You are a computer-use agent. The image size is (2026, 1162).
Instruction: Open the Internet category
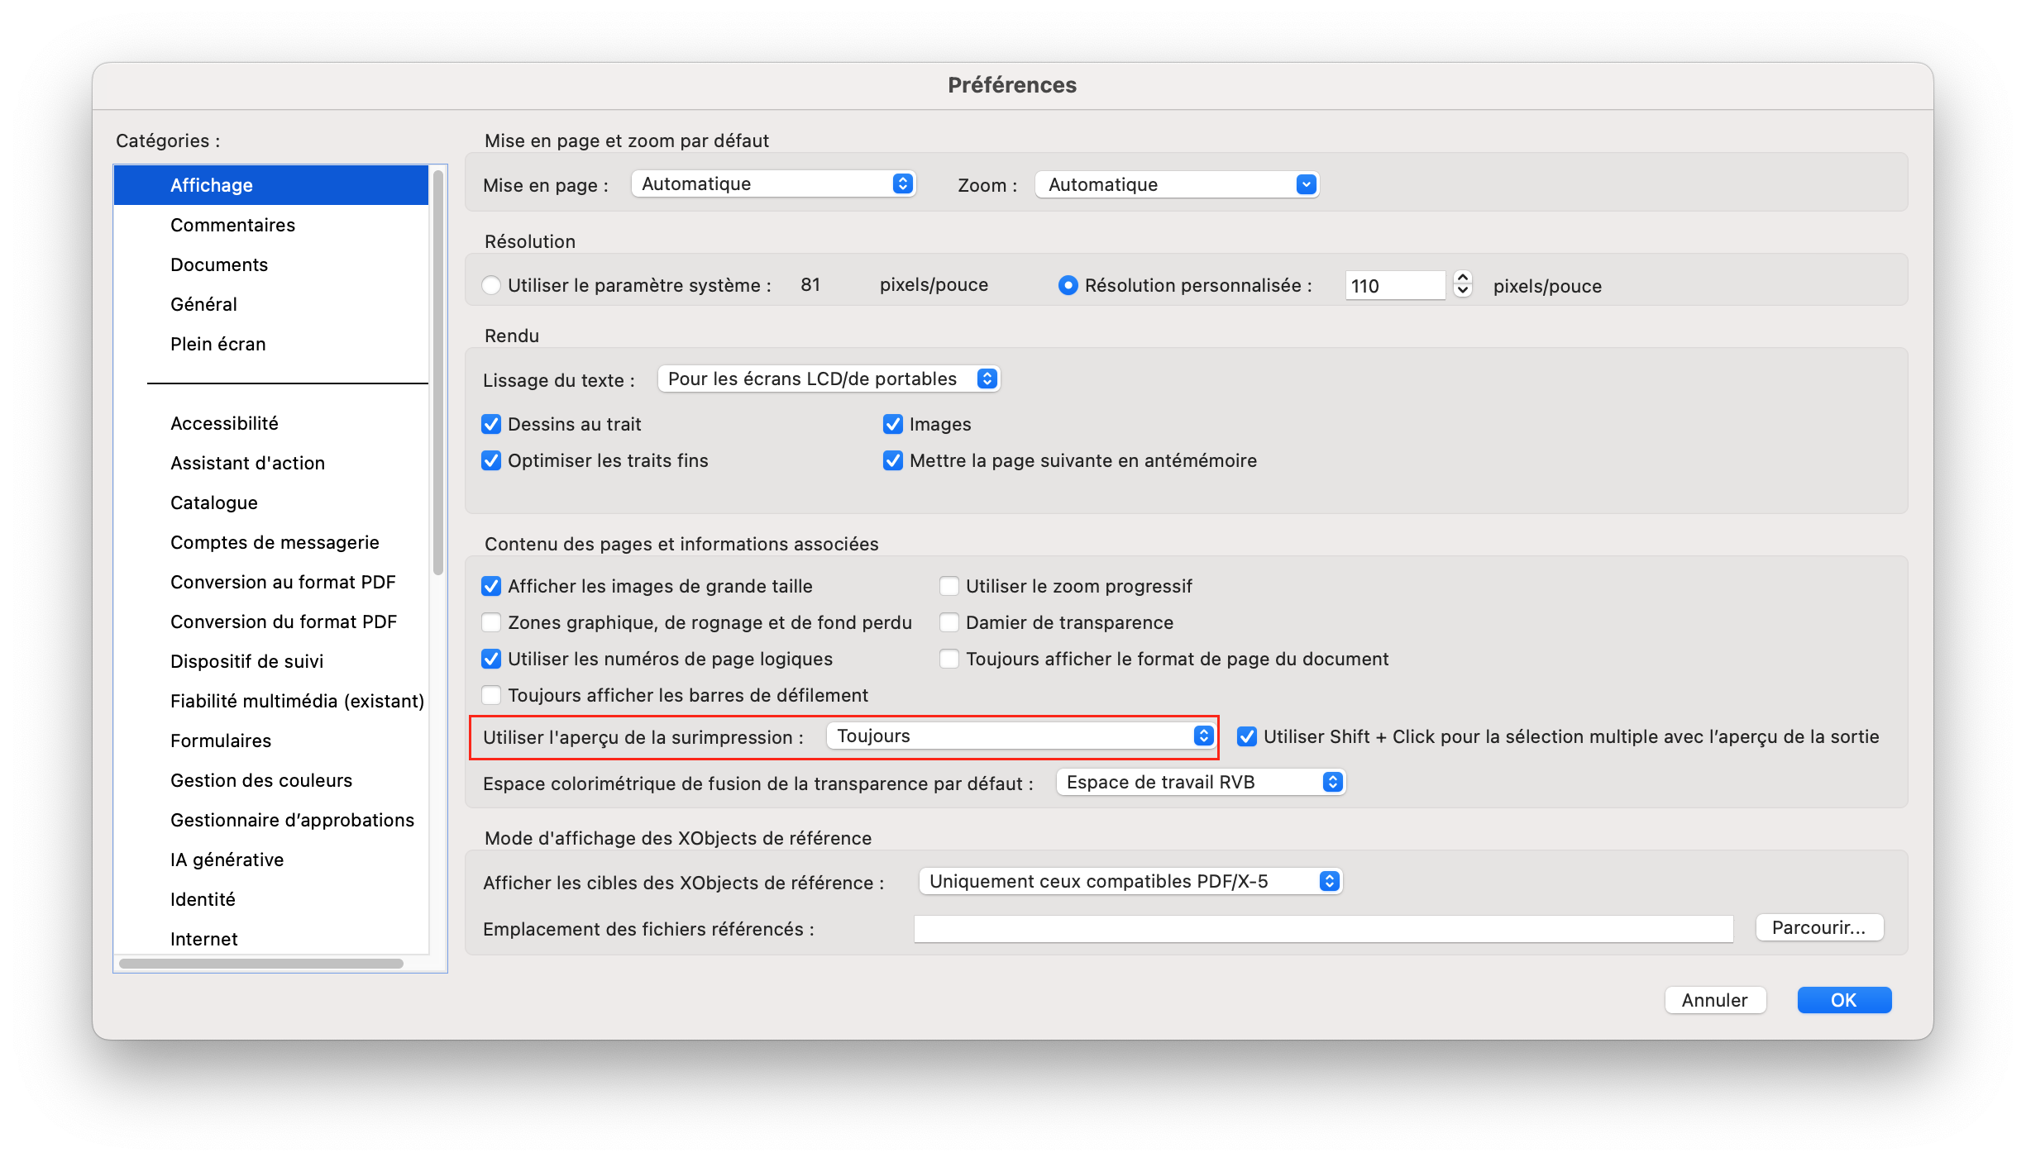[x=203, y=939]
